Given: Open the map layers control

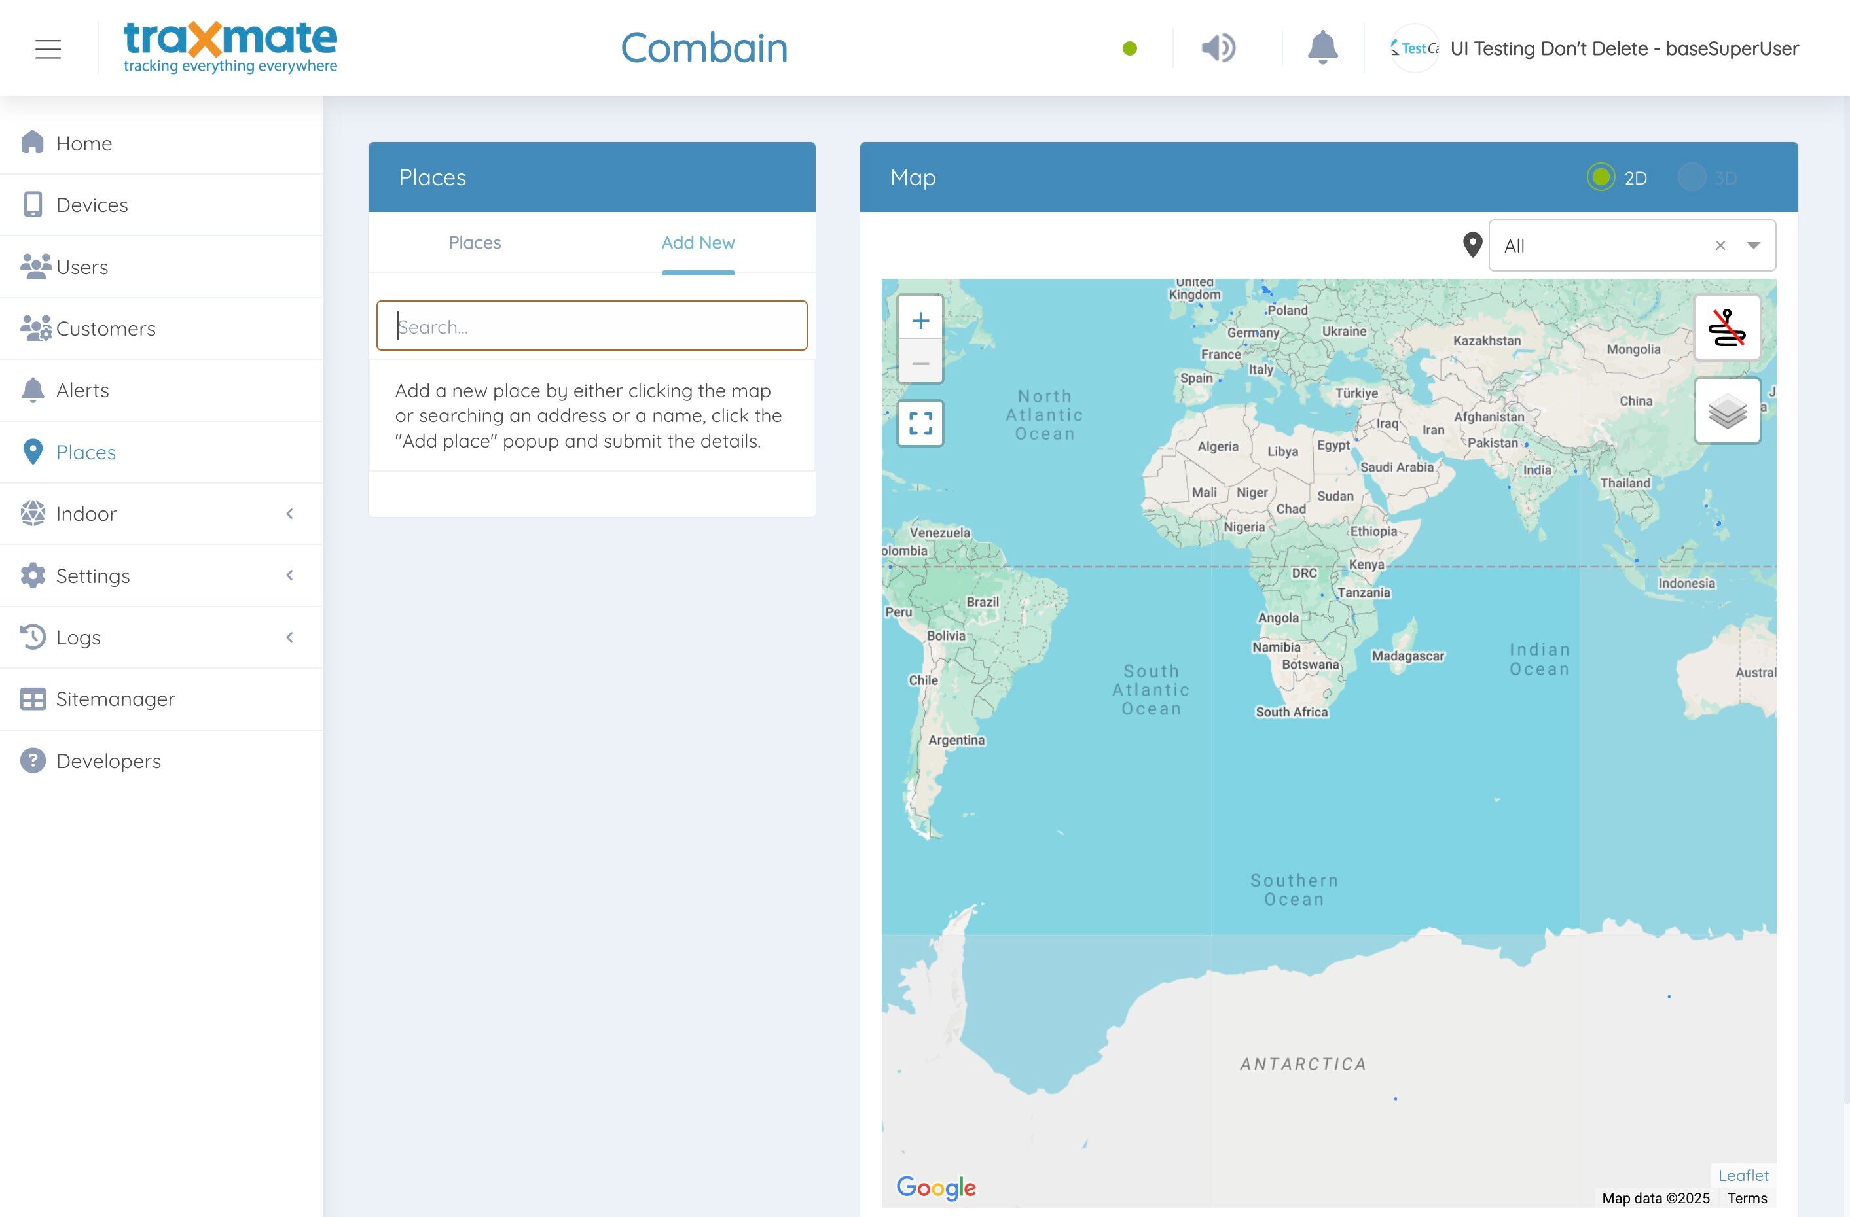Looking at the screenshot, I should tap(1727, 411).
